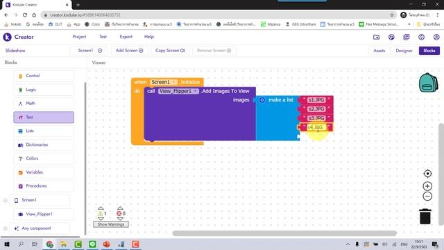The image size is (444, 250).
Task: Open the Control blocks category
Action: point(44,76)
